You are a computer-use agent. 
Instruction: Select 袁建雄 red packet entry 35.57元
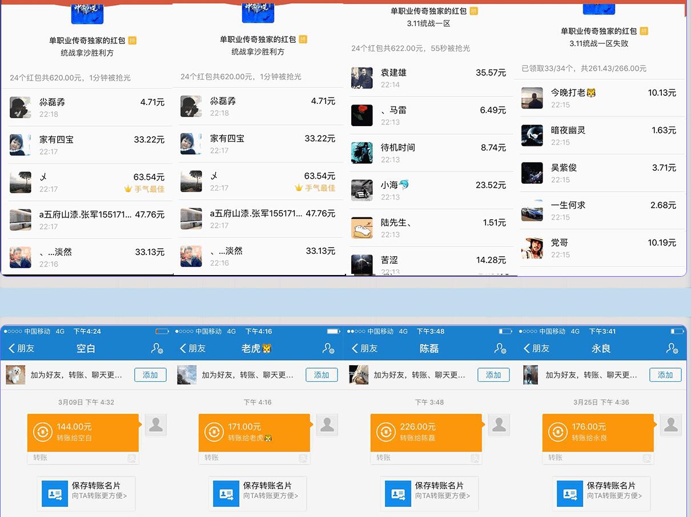[x=428, y=78]
